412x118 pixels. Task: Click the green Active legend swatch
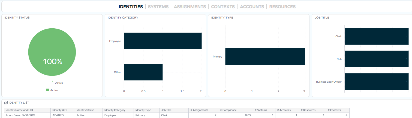pos(48,90)
